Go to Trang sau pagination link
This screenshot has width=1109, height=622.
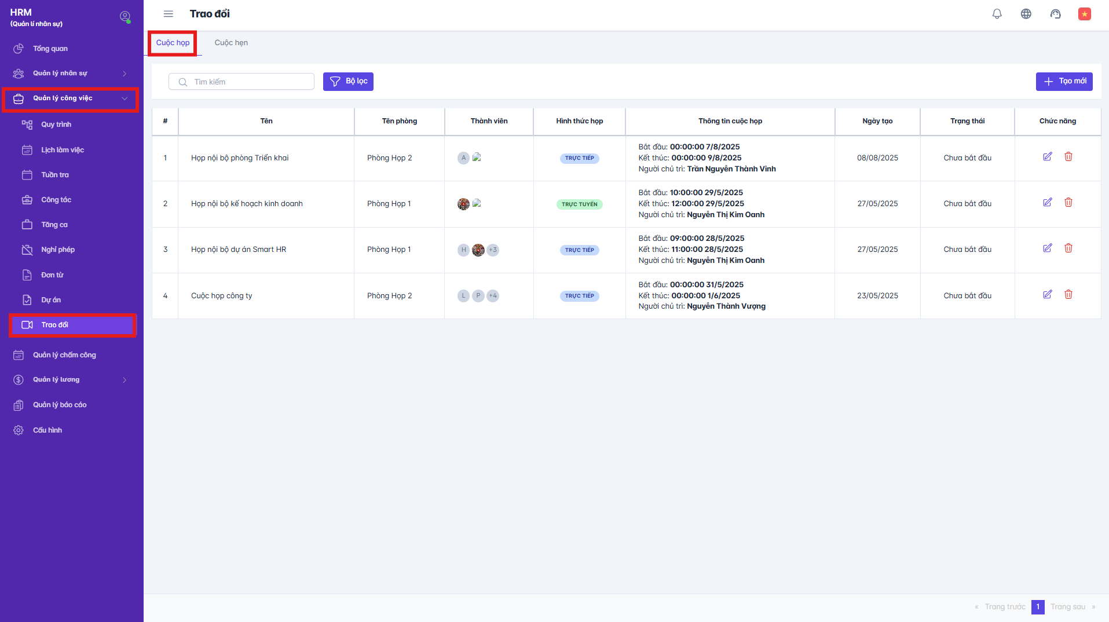(x=1068, y=607)
